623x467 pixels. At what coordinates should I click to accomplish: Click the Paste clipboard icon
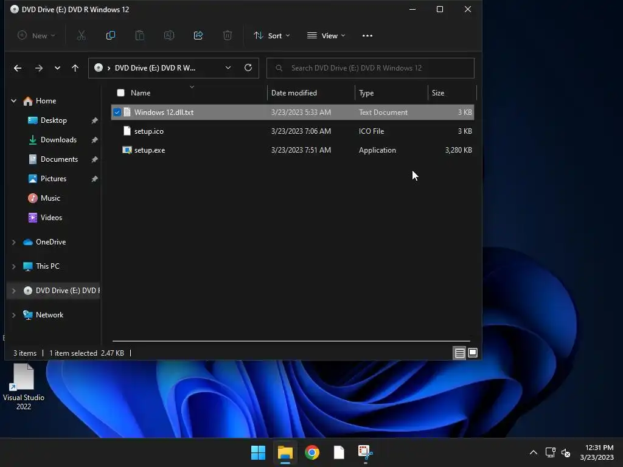pyautogui.click(x=140, y=36)
